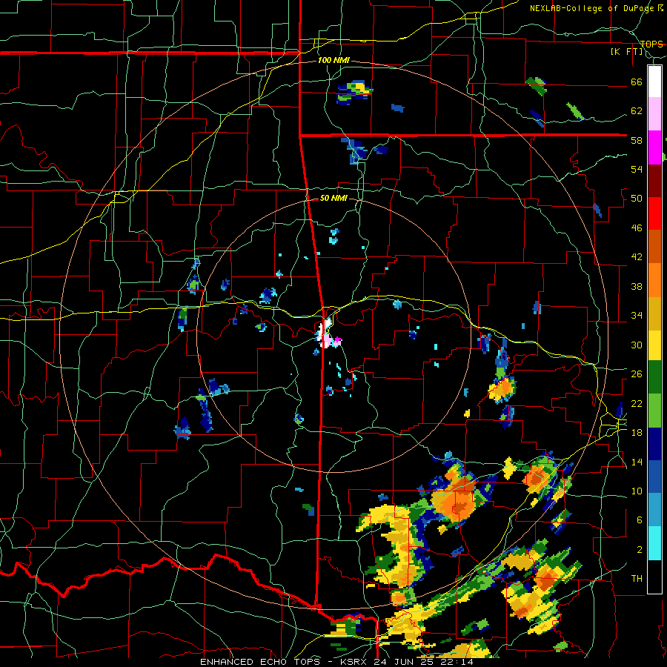Select the light pink legend swatch
Screen dimensions: 667x667
tap(654, 114)
